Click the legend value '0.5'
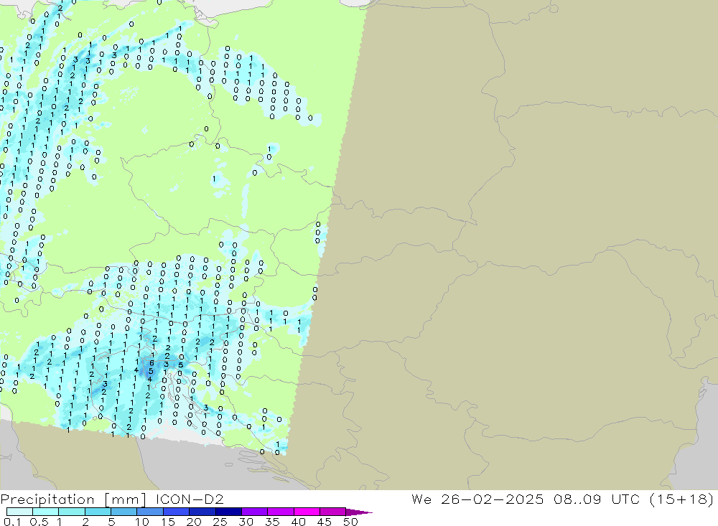The width and height of the screenshot is (718, 526). [39, 522]
